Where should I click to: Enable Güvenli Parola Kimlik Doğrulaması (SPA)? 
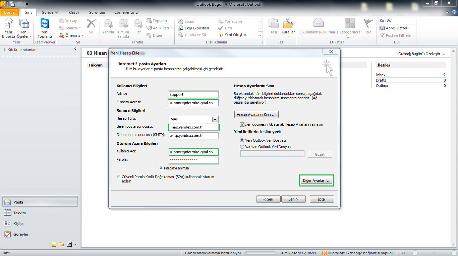[x=119, y=177]
